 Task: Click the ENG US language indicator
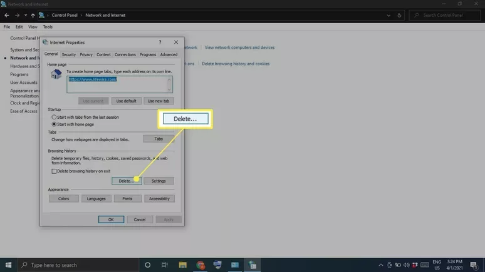[437, 265]
